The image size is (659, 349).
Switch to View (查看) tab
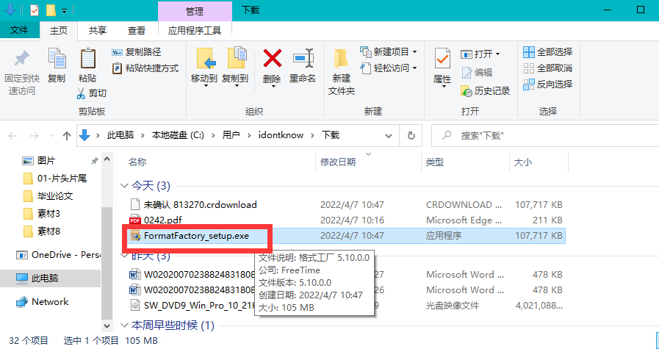pos(137,31)
